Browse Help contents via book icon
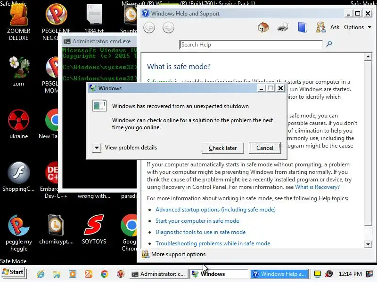This screenshot has width=377, height=282. coord(302,27)
